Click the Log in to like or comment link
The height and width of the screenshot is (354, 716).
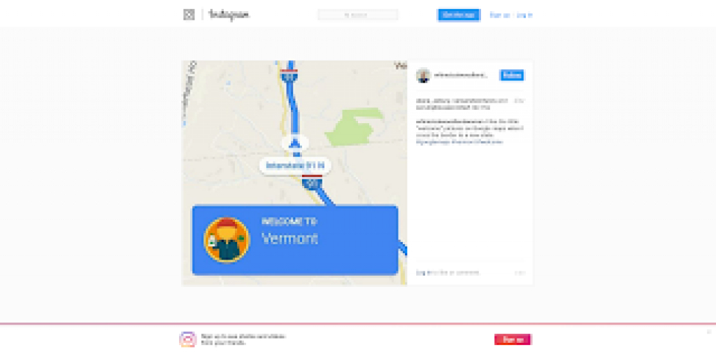[x=447, y=273]
